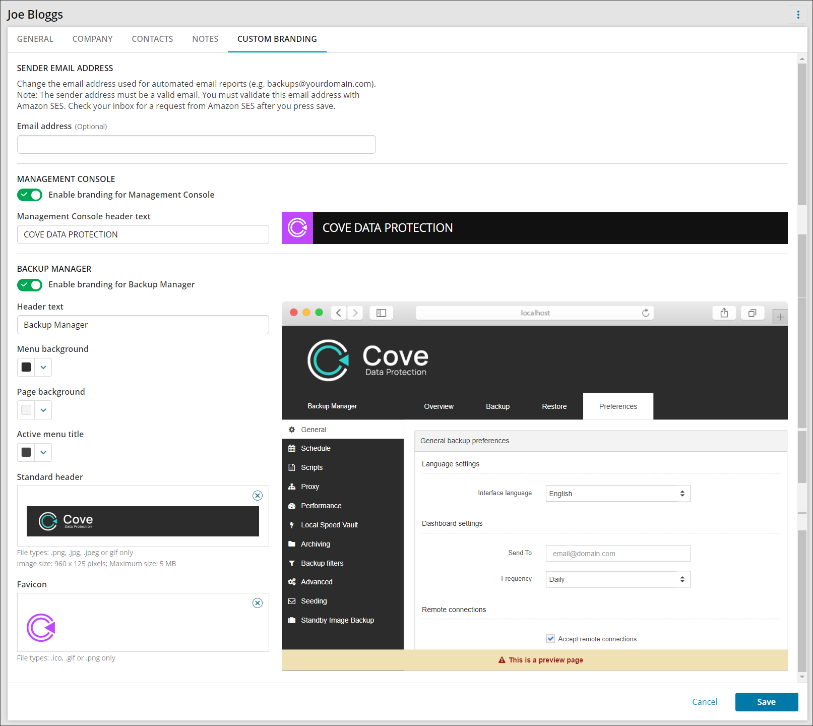Click the sidebar toggle icon in preview
Image resolution: width=813 pixels, height=726 pixels.
[x=381, y=313]
